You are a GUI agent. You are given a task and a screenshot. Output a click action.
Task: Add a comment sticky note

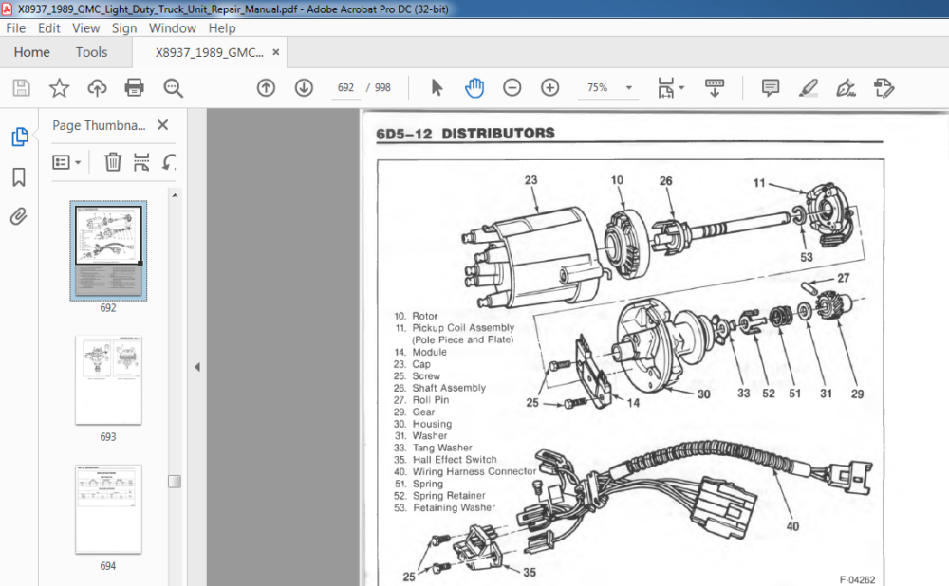(771, 87)
